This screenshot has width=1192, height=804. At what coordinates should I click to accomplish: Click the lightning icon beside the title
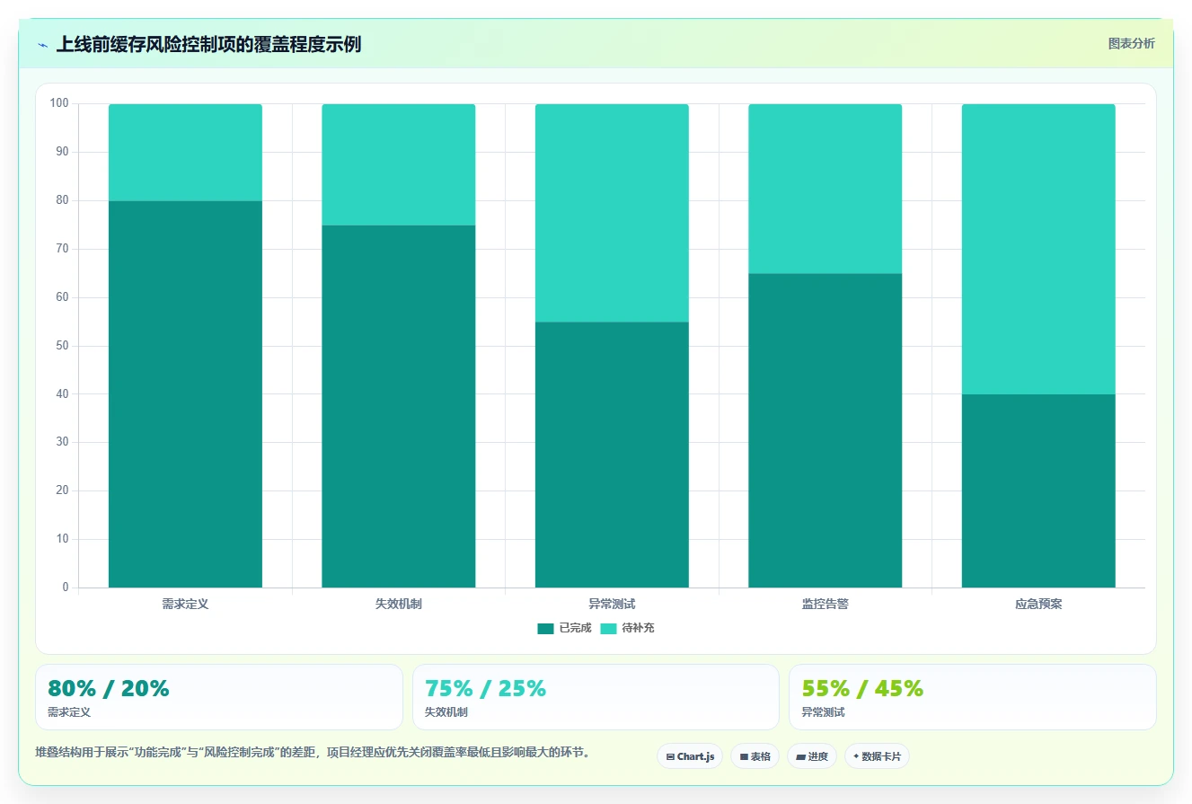tap(42, 45)
